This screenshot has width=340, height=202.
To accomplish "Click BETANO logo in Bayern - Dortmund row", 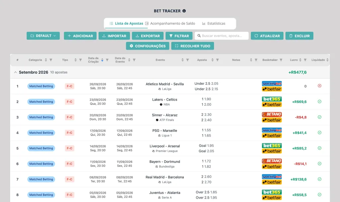I will 272,161.
